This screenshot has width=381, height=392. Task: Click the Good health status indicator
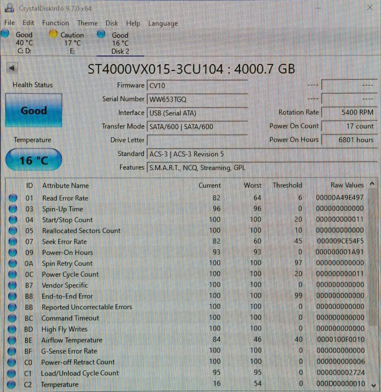point(33,110)
